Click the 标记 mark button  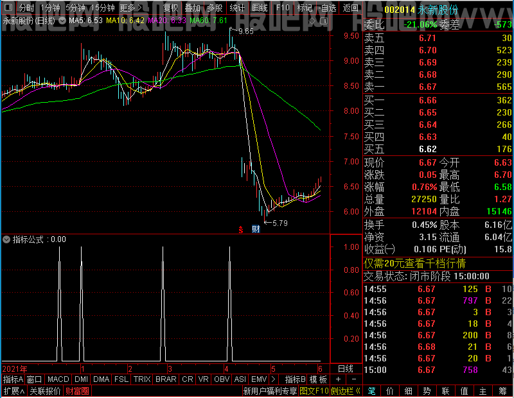(x=305, y=8)
